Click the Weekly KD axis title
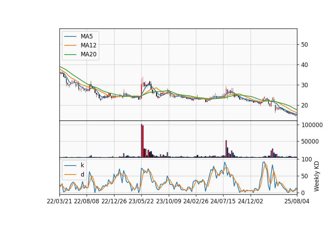The width and height of the screenshot is (330, 237). 317,177
